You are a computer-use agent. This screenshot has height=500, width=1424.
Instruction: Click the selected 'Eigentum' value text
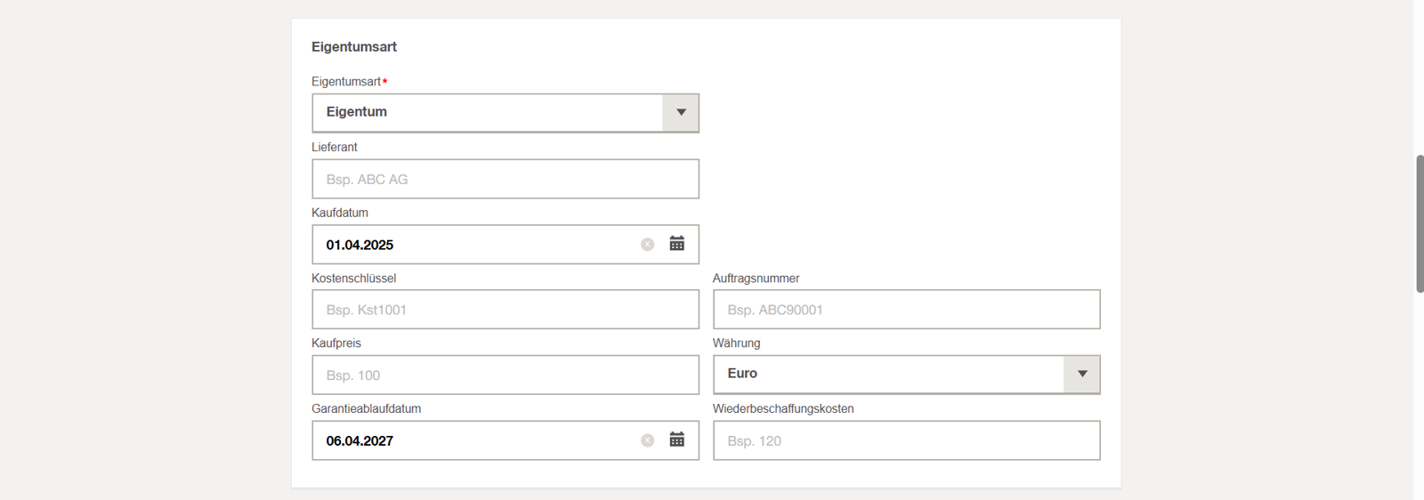click(356, 112)
